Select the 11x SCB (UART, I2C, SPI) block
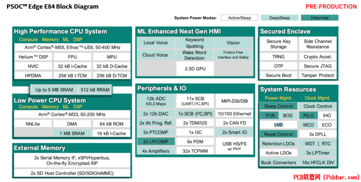 pyautogui.click(x=195, y=101)
